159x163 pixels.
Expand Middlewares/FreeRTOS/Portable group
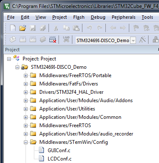[x=26, y=75]
